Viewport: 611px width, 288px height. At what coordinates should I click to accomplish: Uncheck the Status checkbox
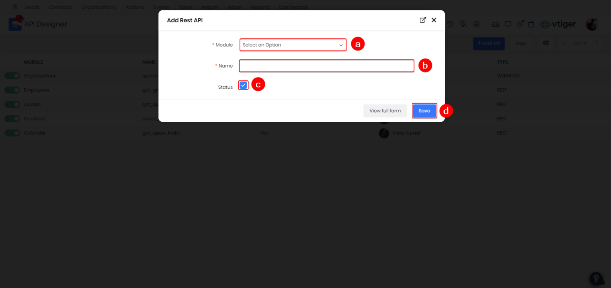click(x=243, y=85)
